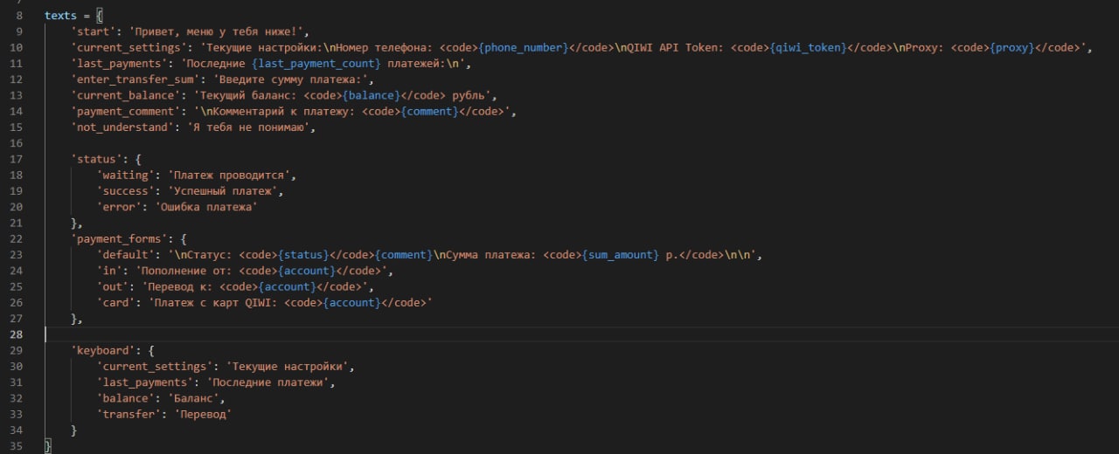Click the text 'Платеж с карт QIWI:'
Viewport: 1119px width, 454px height.
coord(216,302)
